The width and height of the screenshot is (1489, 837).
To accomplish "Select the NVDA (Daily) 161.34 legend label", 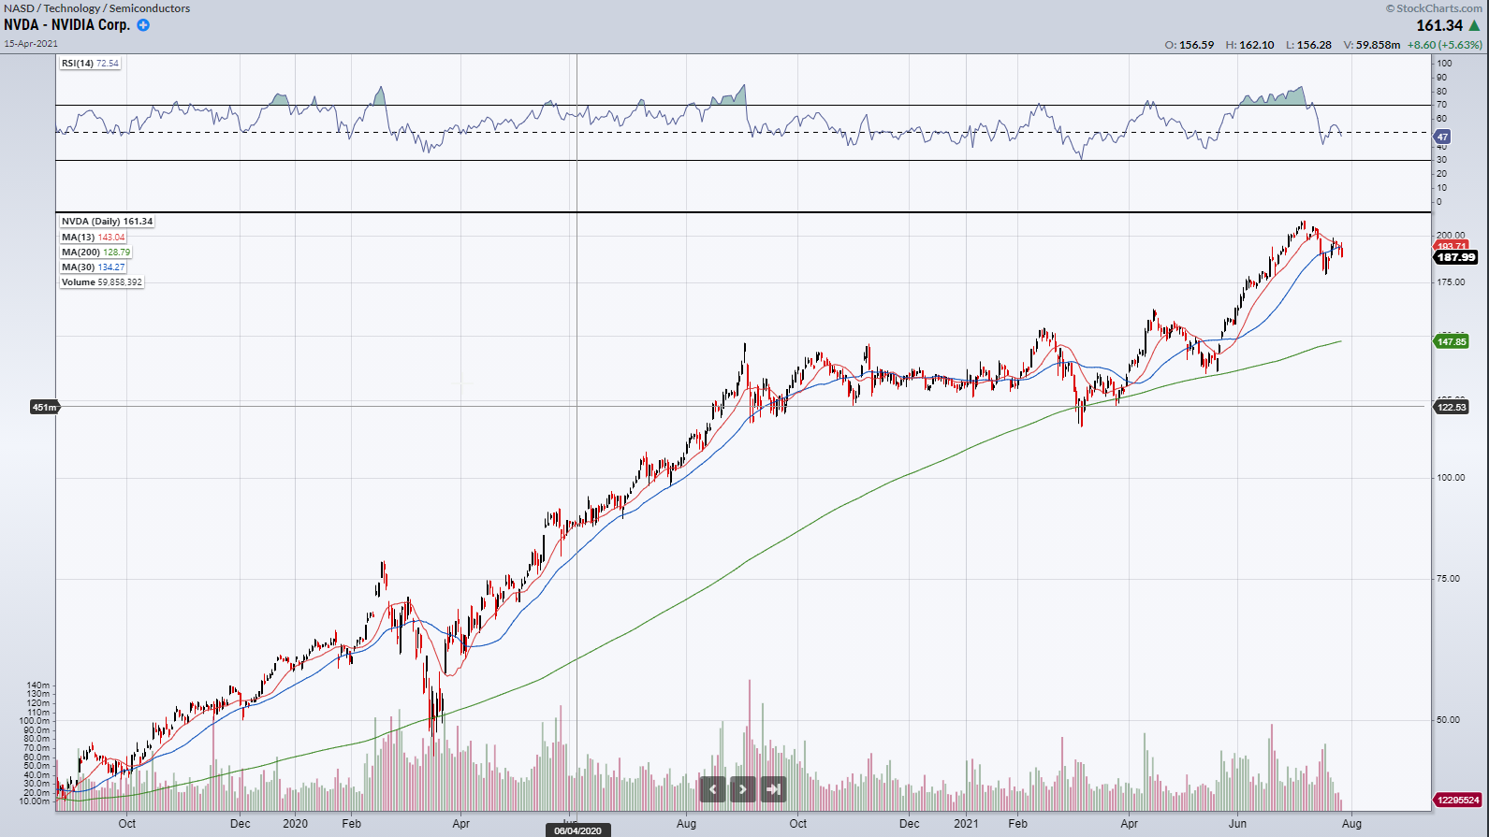I will pos(107,222).
